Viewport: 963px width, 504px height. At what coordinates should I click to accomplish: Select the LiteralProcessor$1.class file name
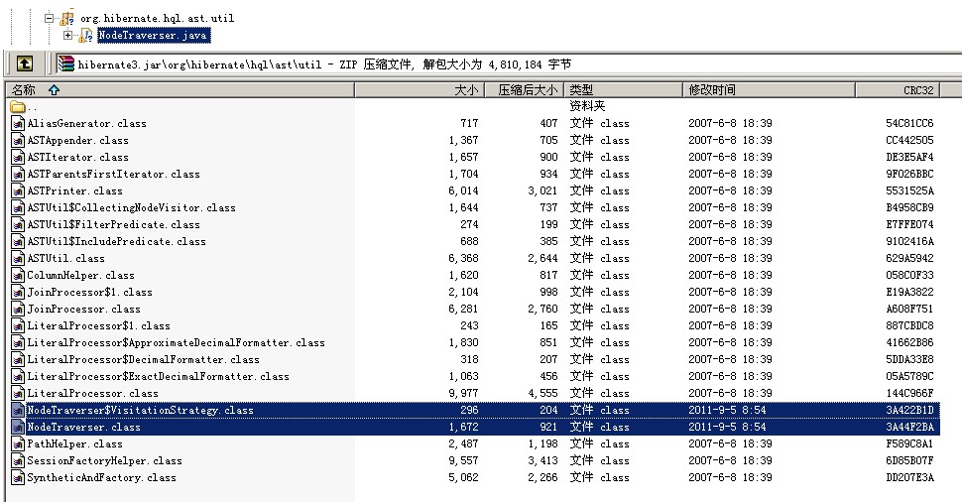pos(99,325)
